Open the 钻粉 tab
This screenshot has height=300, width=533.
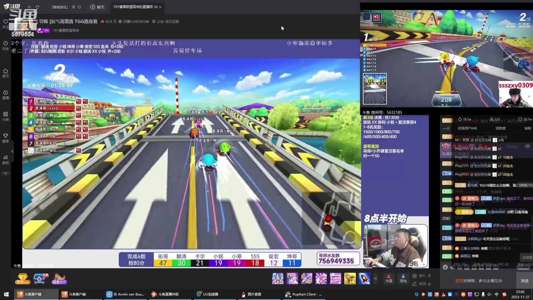pyautogui.click(x=528, y=128)
